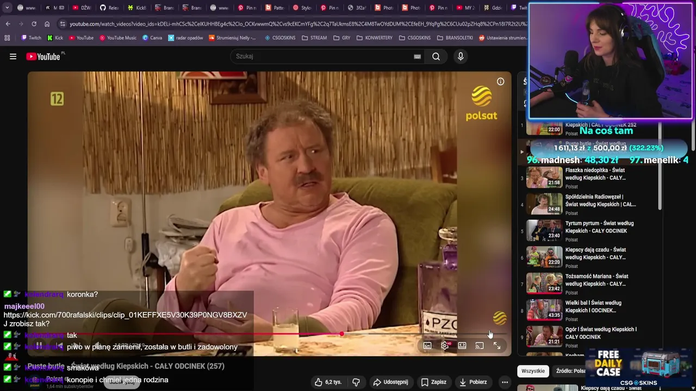Open the Canva bookmark
The width and height of the screenshot is (696, 391).
[152, 38]
